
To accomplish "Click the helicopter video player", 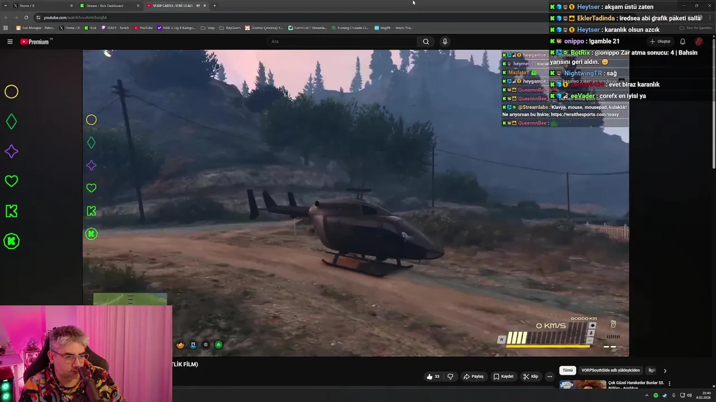I will 356,203.
